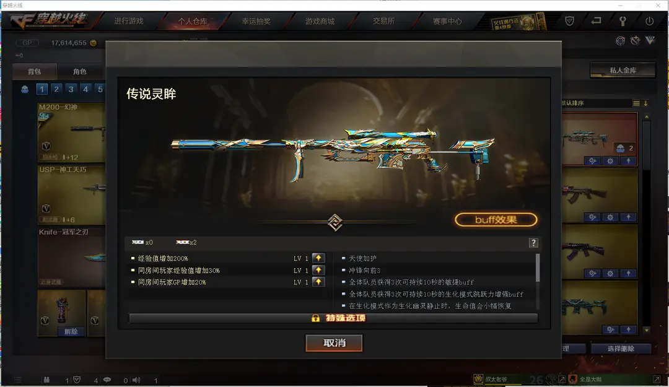This screenshot has width=669, height=387.
Task: Click the return arrow icon in top bar
Action: tap(596, 20)
